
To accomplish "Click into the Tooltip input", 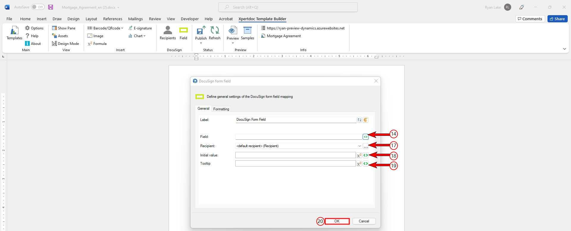I will pyautogui.click(x=295, y=164).
